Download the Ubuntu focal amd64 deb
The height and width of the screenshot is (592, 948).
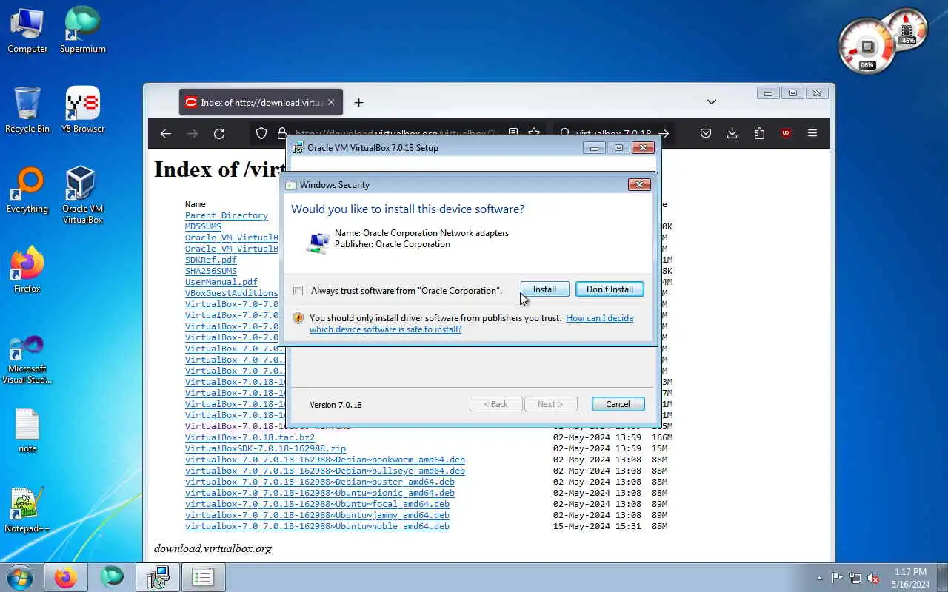point(317,504)
